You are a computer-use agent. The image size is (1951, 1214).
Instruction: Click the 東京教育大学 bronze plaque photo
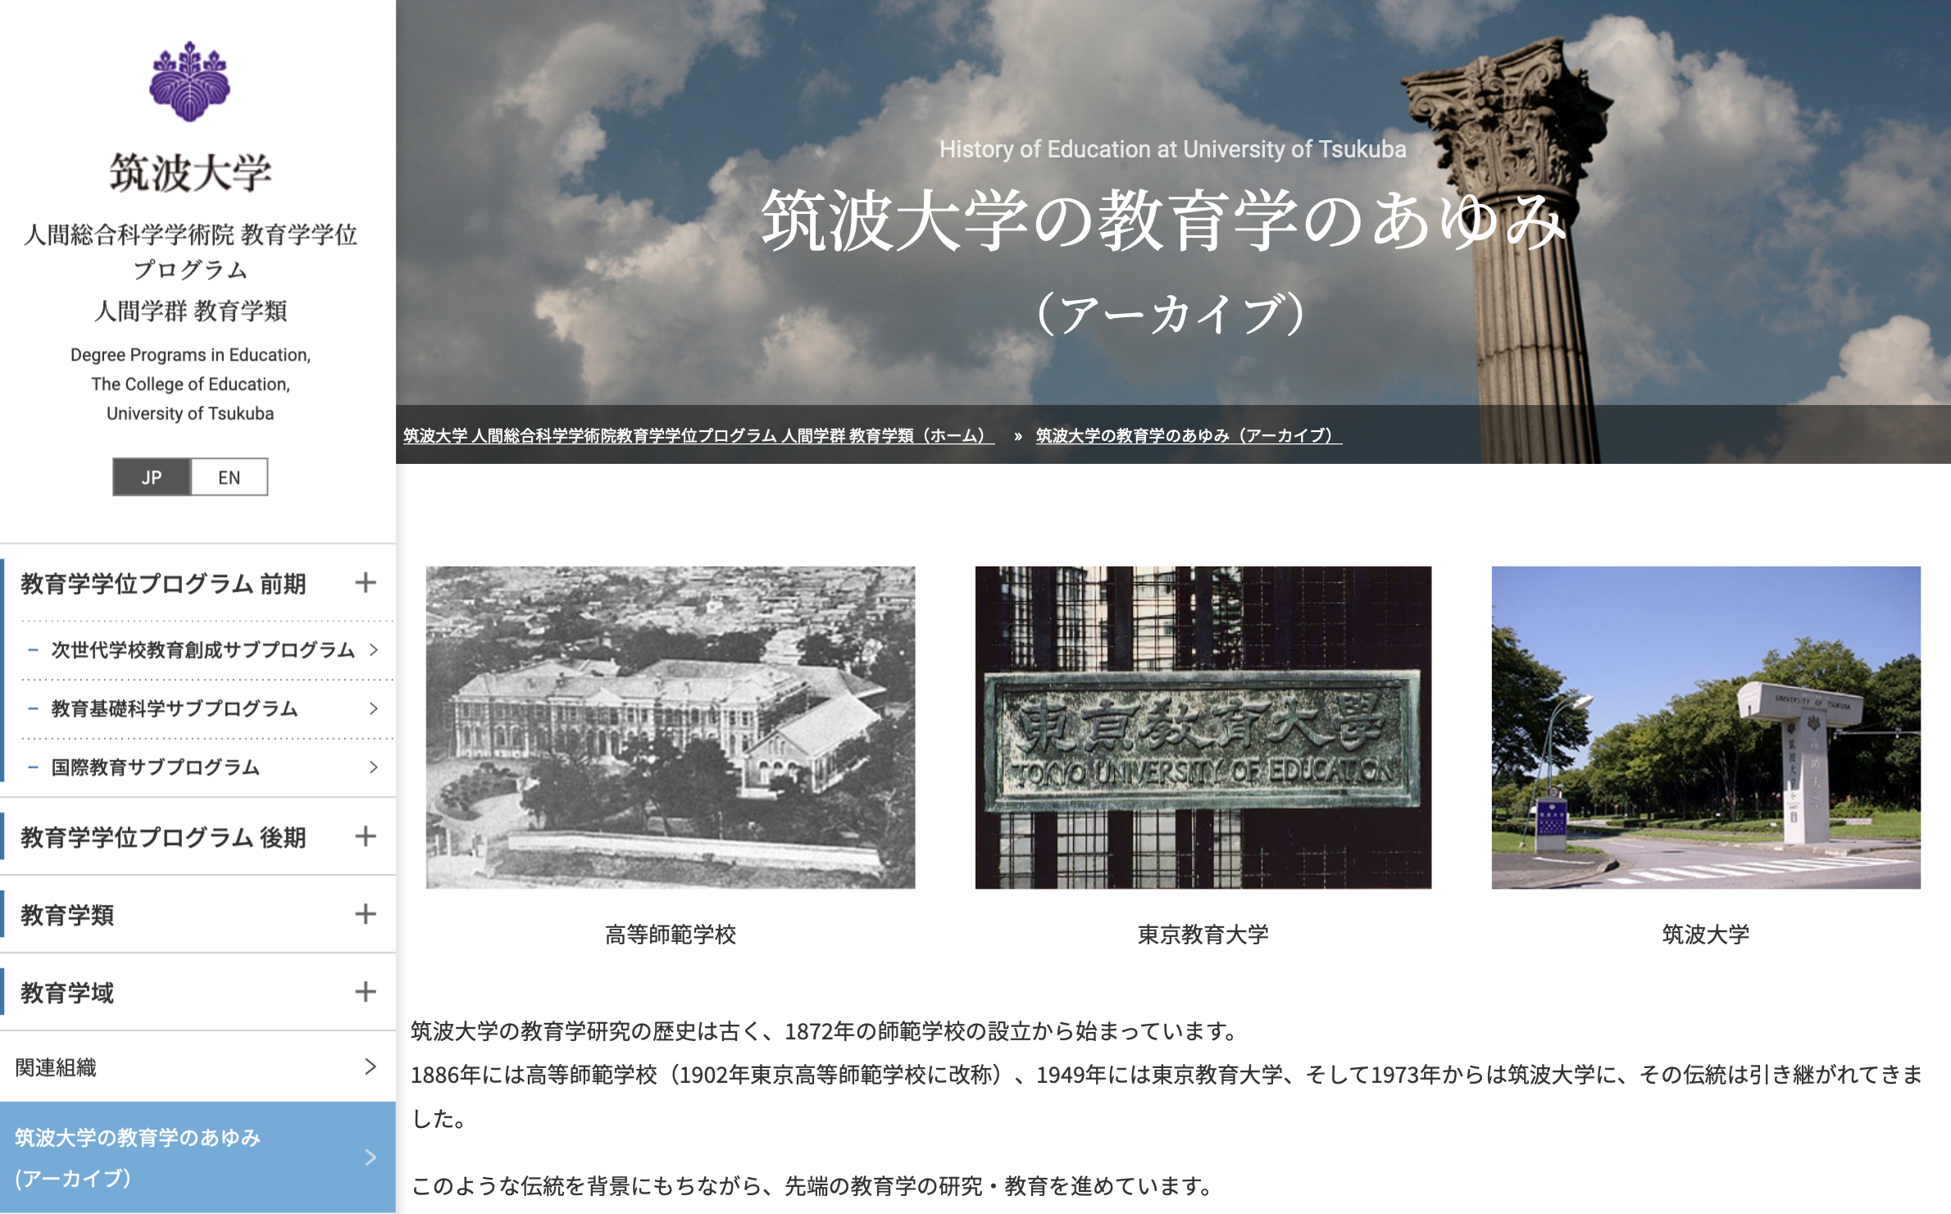click(1203, 727)
